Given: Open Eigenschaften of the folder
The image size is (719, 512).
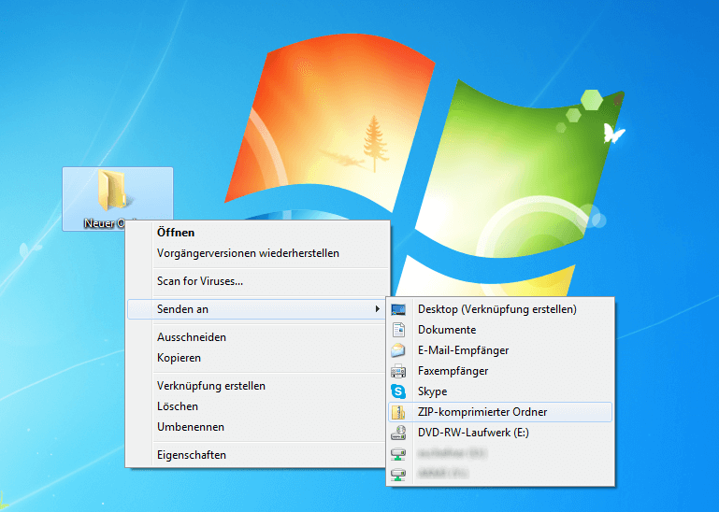Looking at the screenshot, I should (192, 455).
